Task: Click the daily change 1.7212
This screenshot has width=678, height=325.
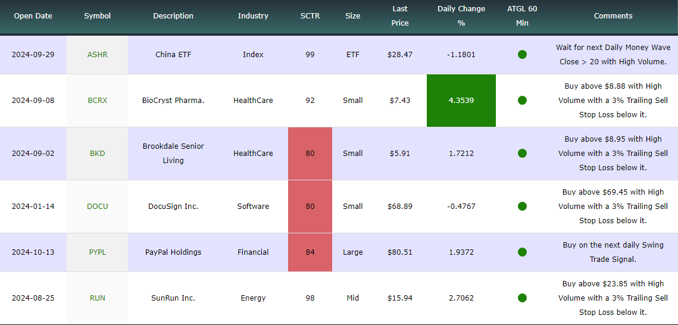Action: pyautogui.click(x=461, y=153)
